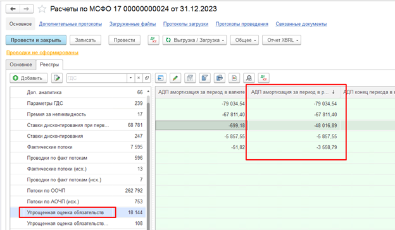Select Потоки по ООЧП row
Viewport: 395px width, 230px height.
pos(78,191)
